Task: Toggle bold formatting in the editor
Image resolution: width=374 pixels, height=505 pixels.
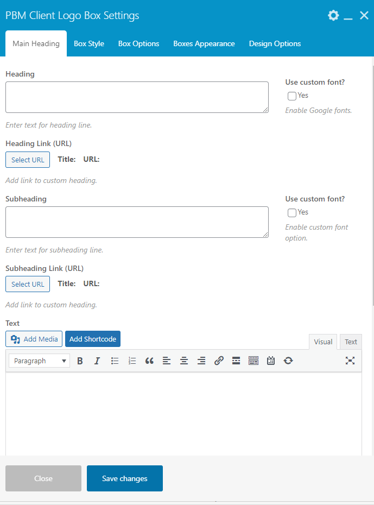Action: click(80, 361)
